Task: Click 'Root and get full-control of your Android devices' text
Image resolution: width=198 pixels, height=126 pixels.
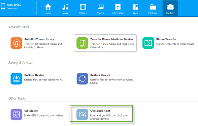Action: (109, 117)
